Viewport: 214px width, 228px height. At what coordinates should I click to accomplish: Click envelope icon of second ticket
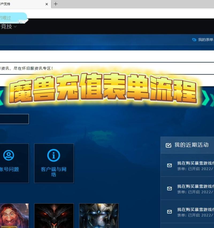(169, 189)
